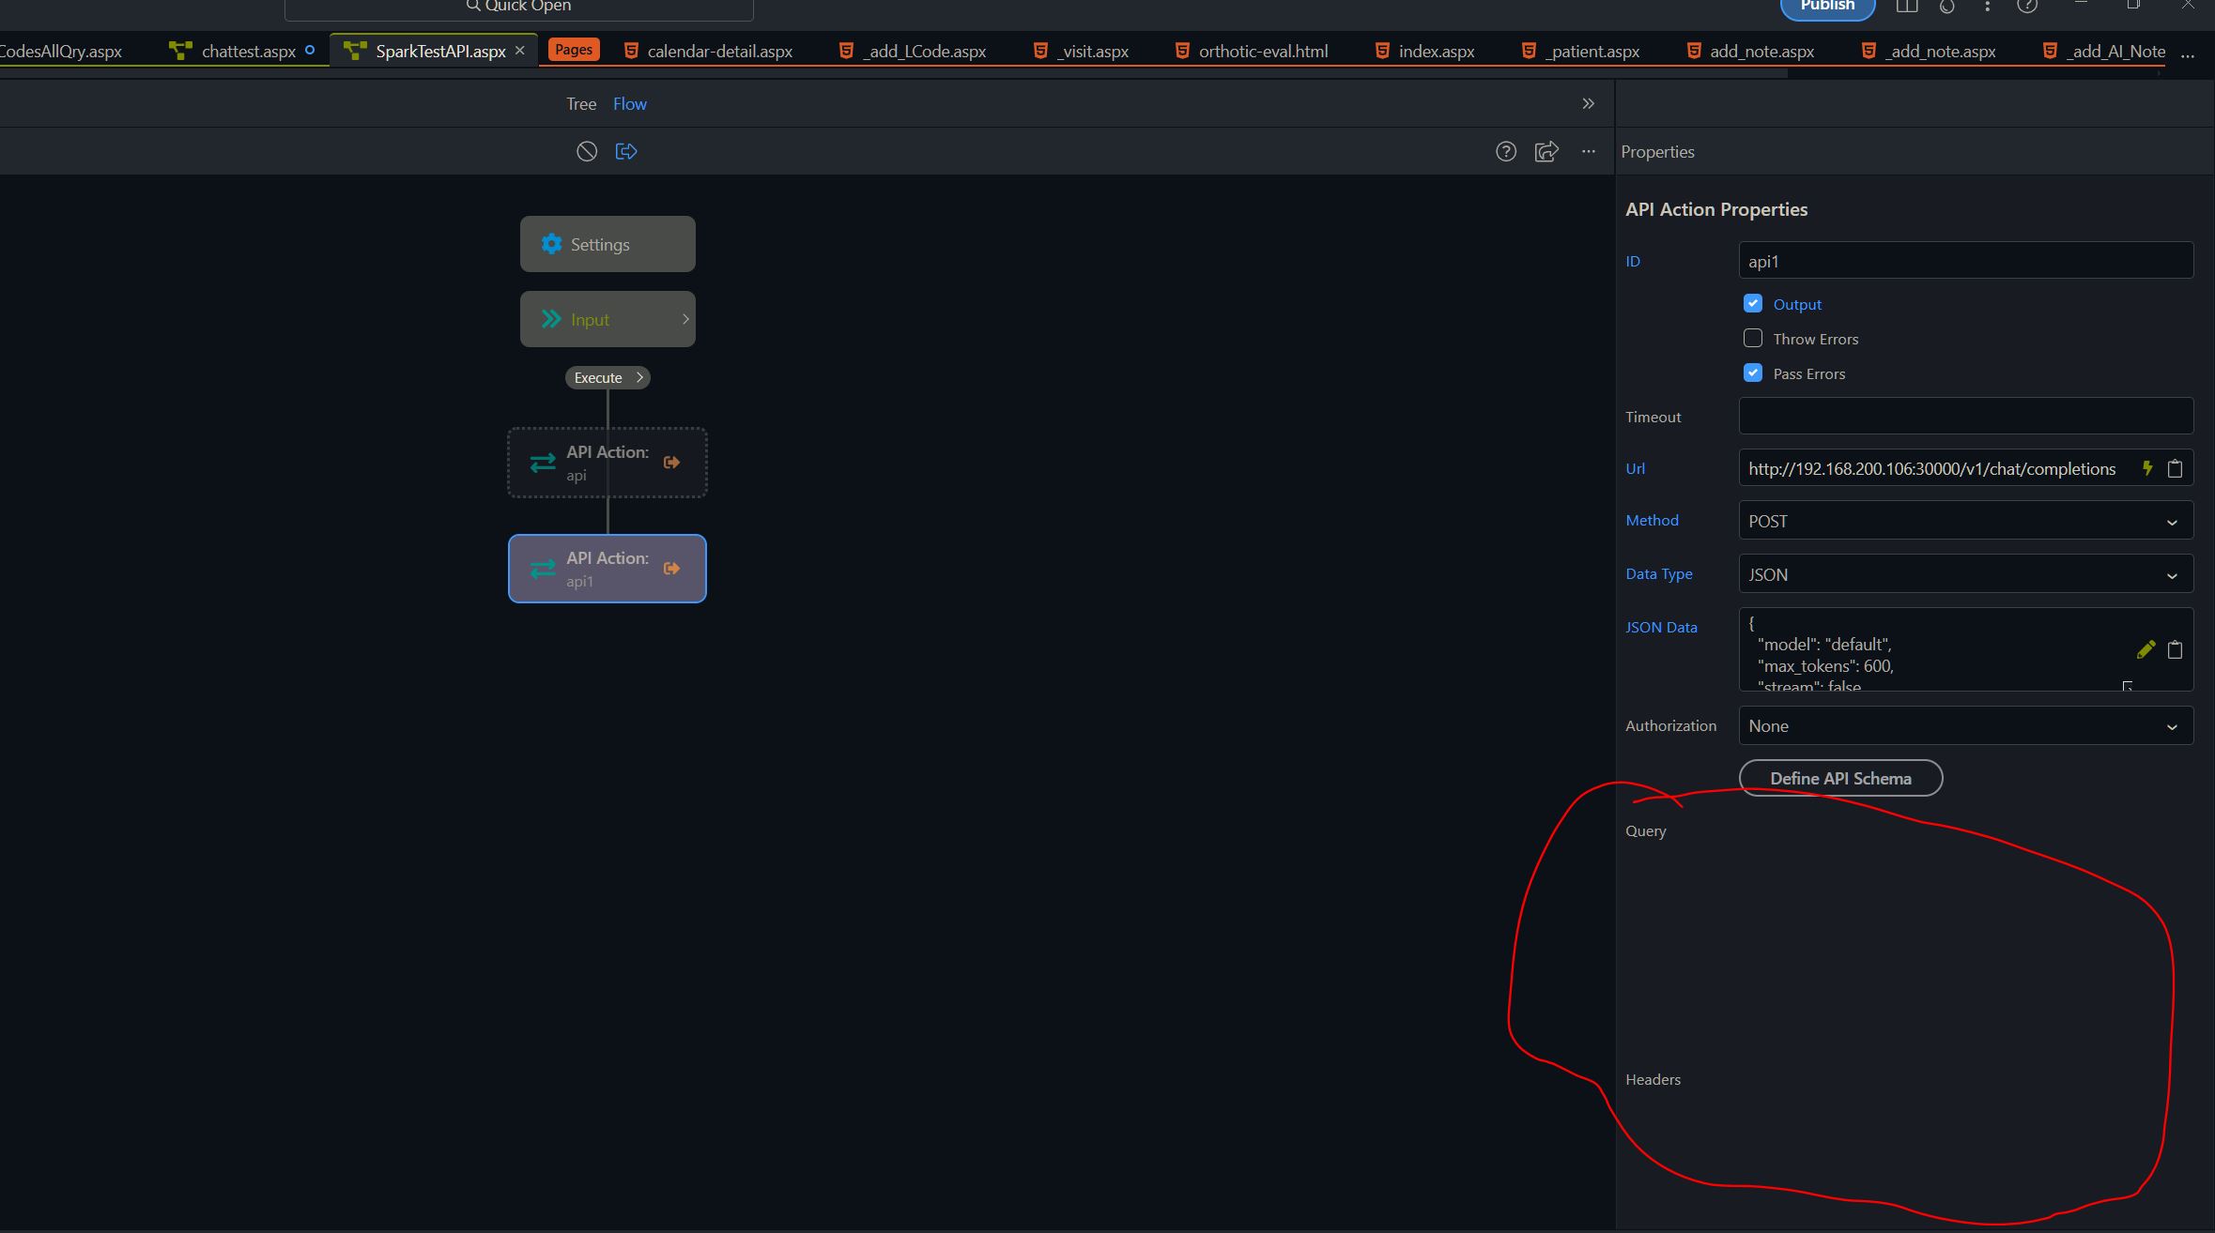Image resolution: width=2215 pixels, height=1233 pixels.
Task: Click the share icon in flow toolbar
Action: click(1546, 151)
